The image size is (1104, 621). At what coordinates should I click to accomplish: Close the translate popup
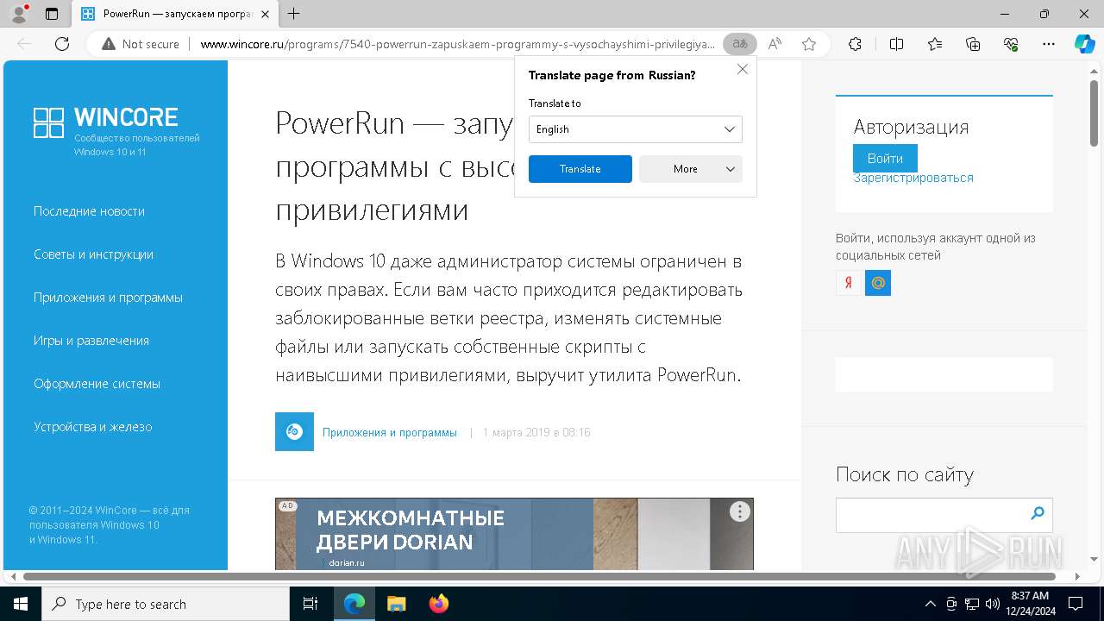pos(742,69)
